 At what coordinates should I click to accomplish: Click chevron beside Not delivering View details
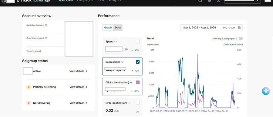coord(86,103)
